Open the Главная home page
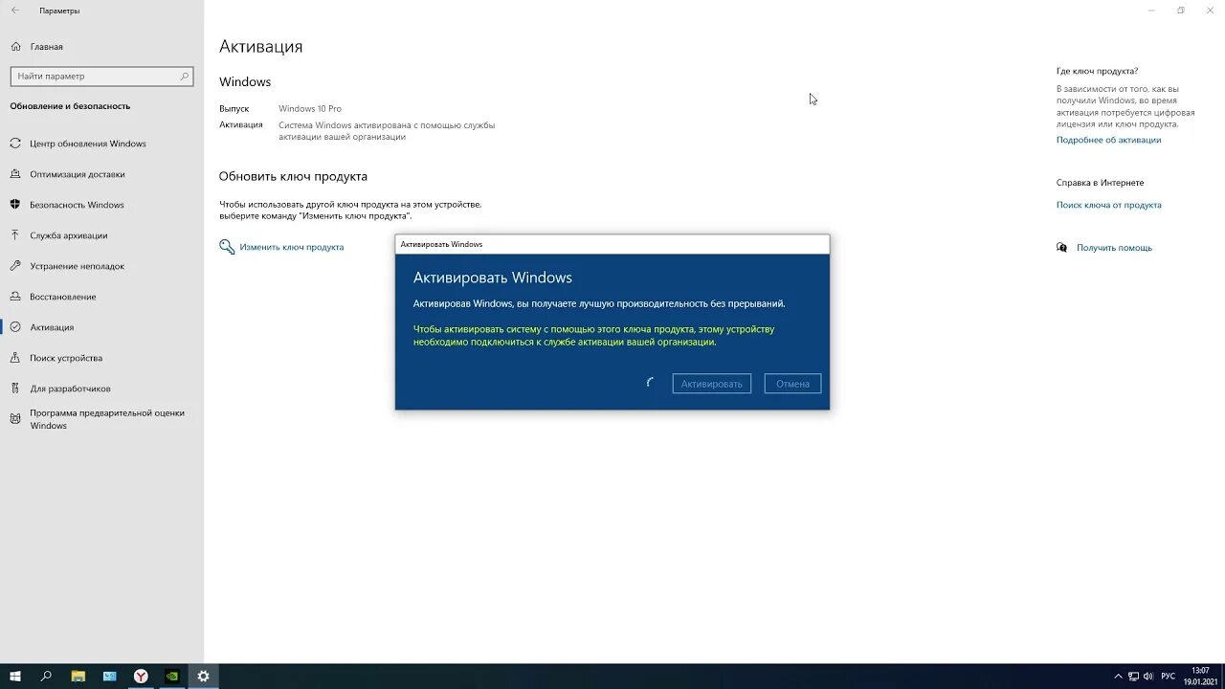Image resolution: width=1225 pixels, height=689 pixels. [46, 46]
